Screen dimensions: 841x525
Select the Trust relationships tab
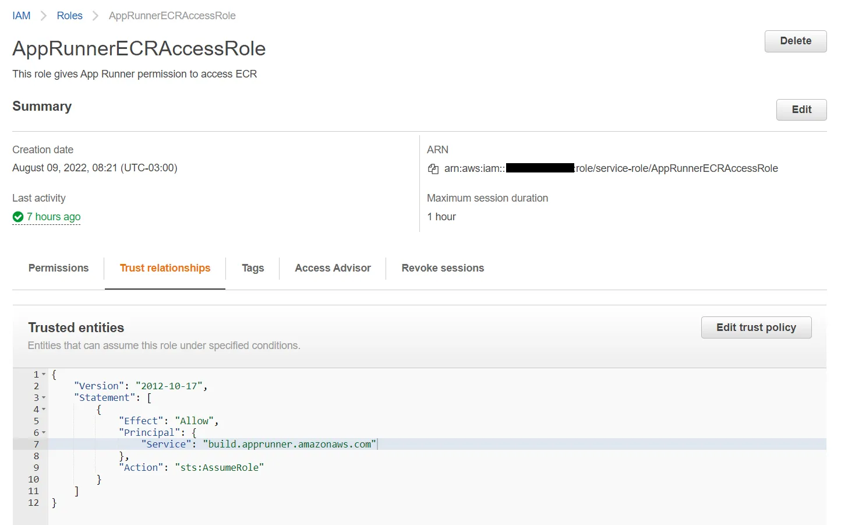[165, 268]
